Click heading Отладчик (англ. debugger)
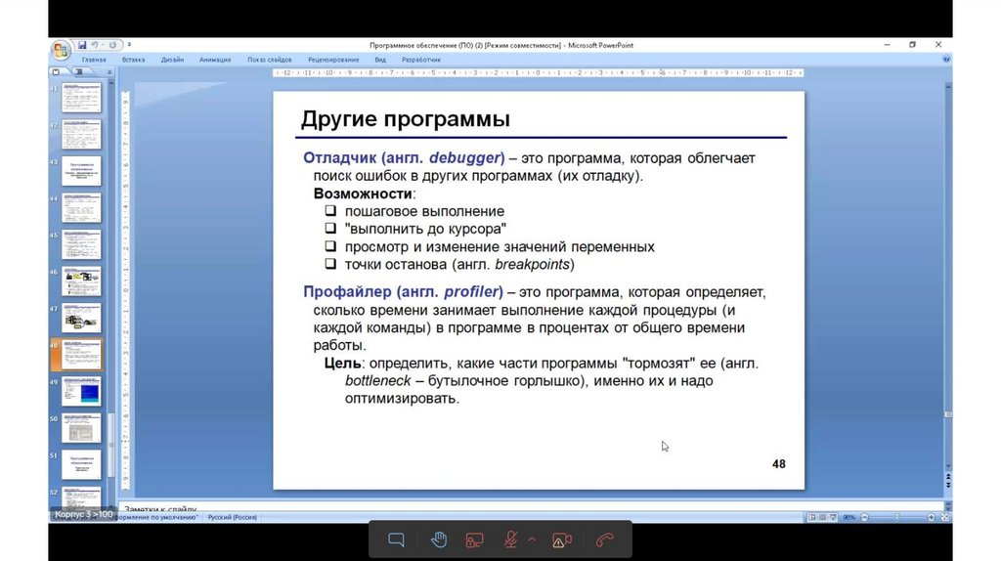Image resolution: width=1001 pixels, height=561 pixels. [404, 157]
